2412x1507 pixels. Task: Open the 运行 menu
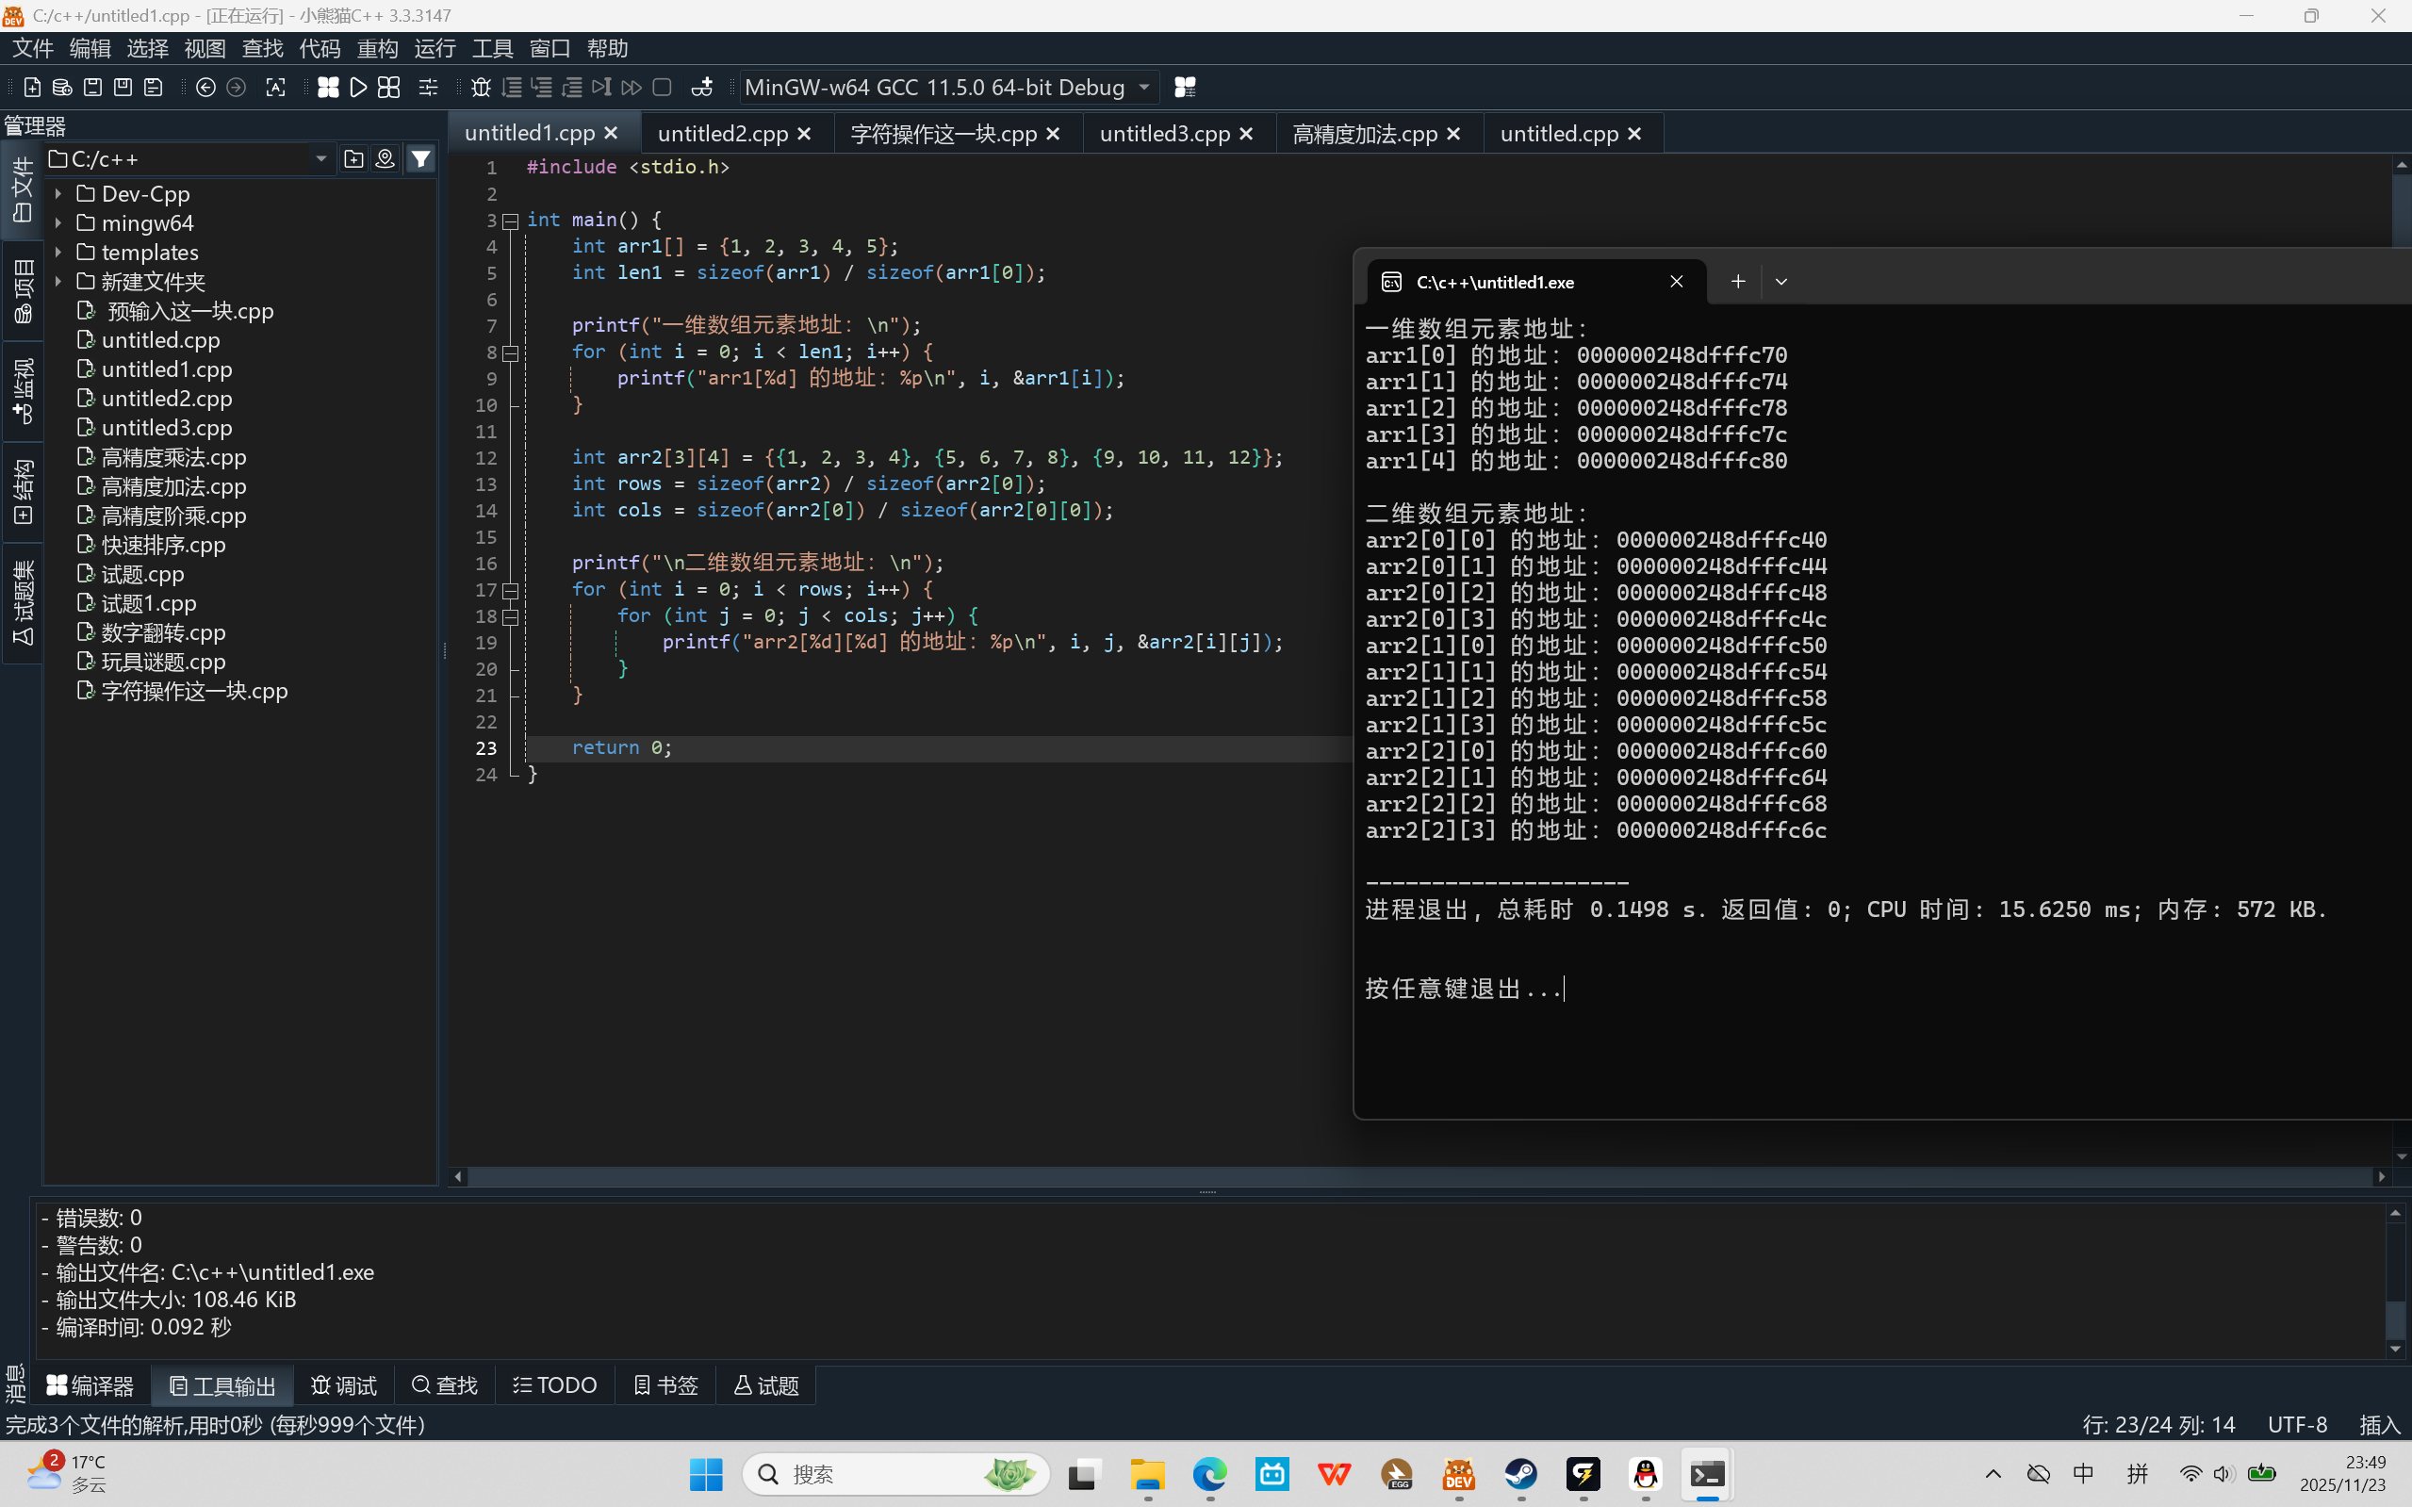(435, 48)
